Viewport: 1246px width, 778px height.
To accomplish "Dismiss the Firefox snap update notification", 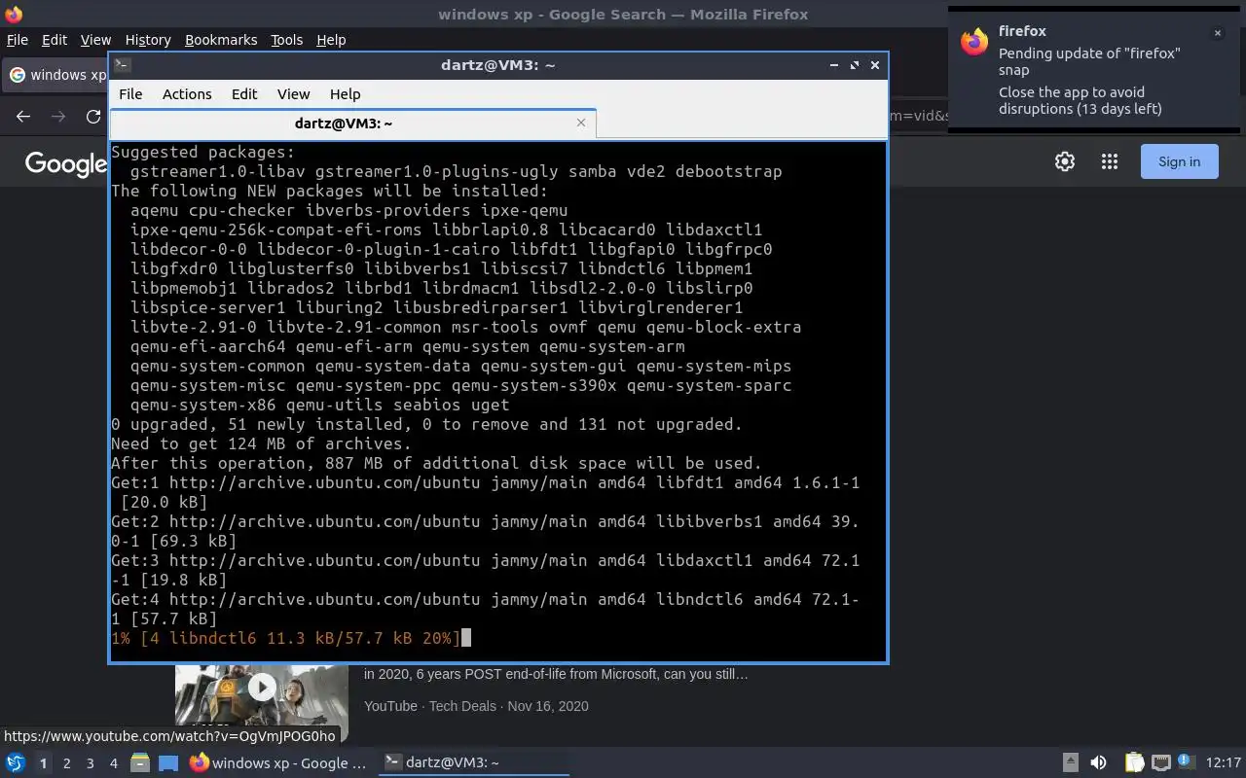I will tap(1217, 33).
